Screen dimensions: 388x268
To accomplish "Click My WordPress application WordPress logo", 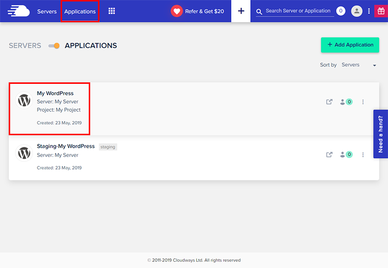I will pyautogui.click(x=24, y=100).
